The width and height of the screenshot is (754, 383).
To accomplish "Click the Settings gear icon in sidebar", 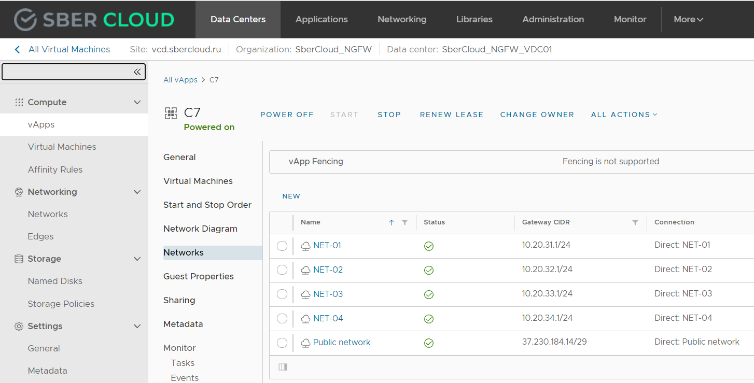I will [19, 327].
